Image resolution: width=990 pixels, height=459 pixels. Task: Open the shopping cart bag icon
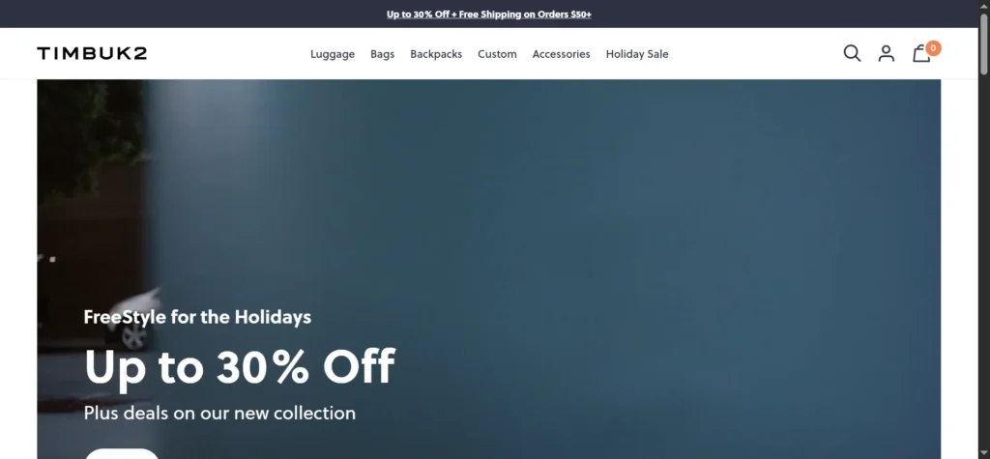coord(921,54)
